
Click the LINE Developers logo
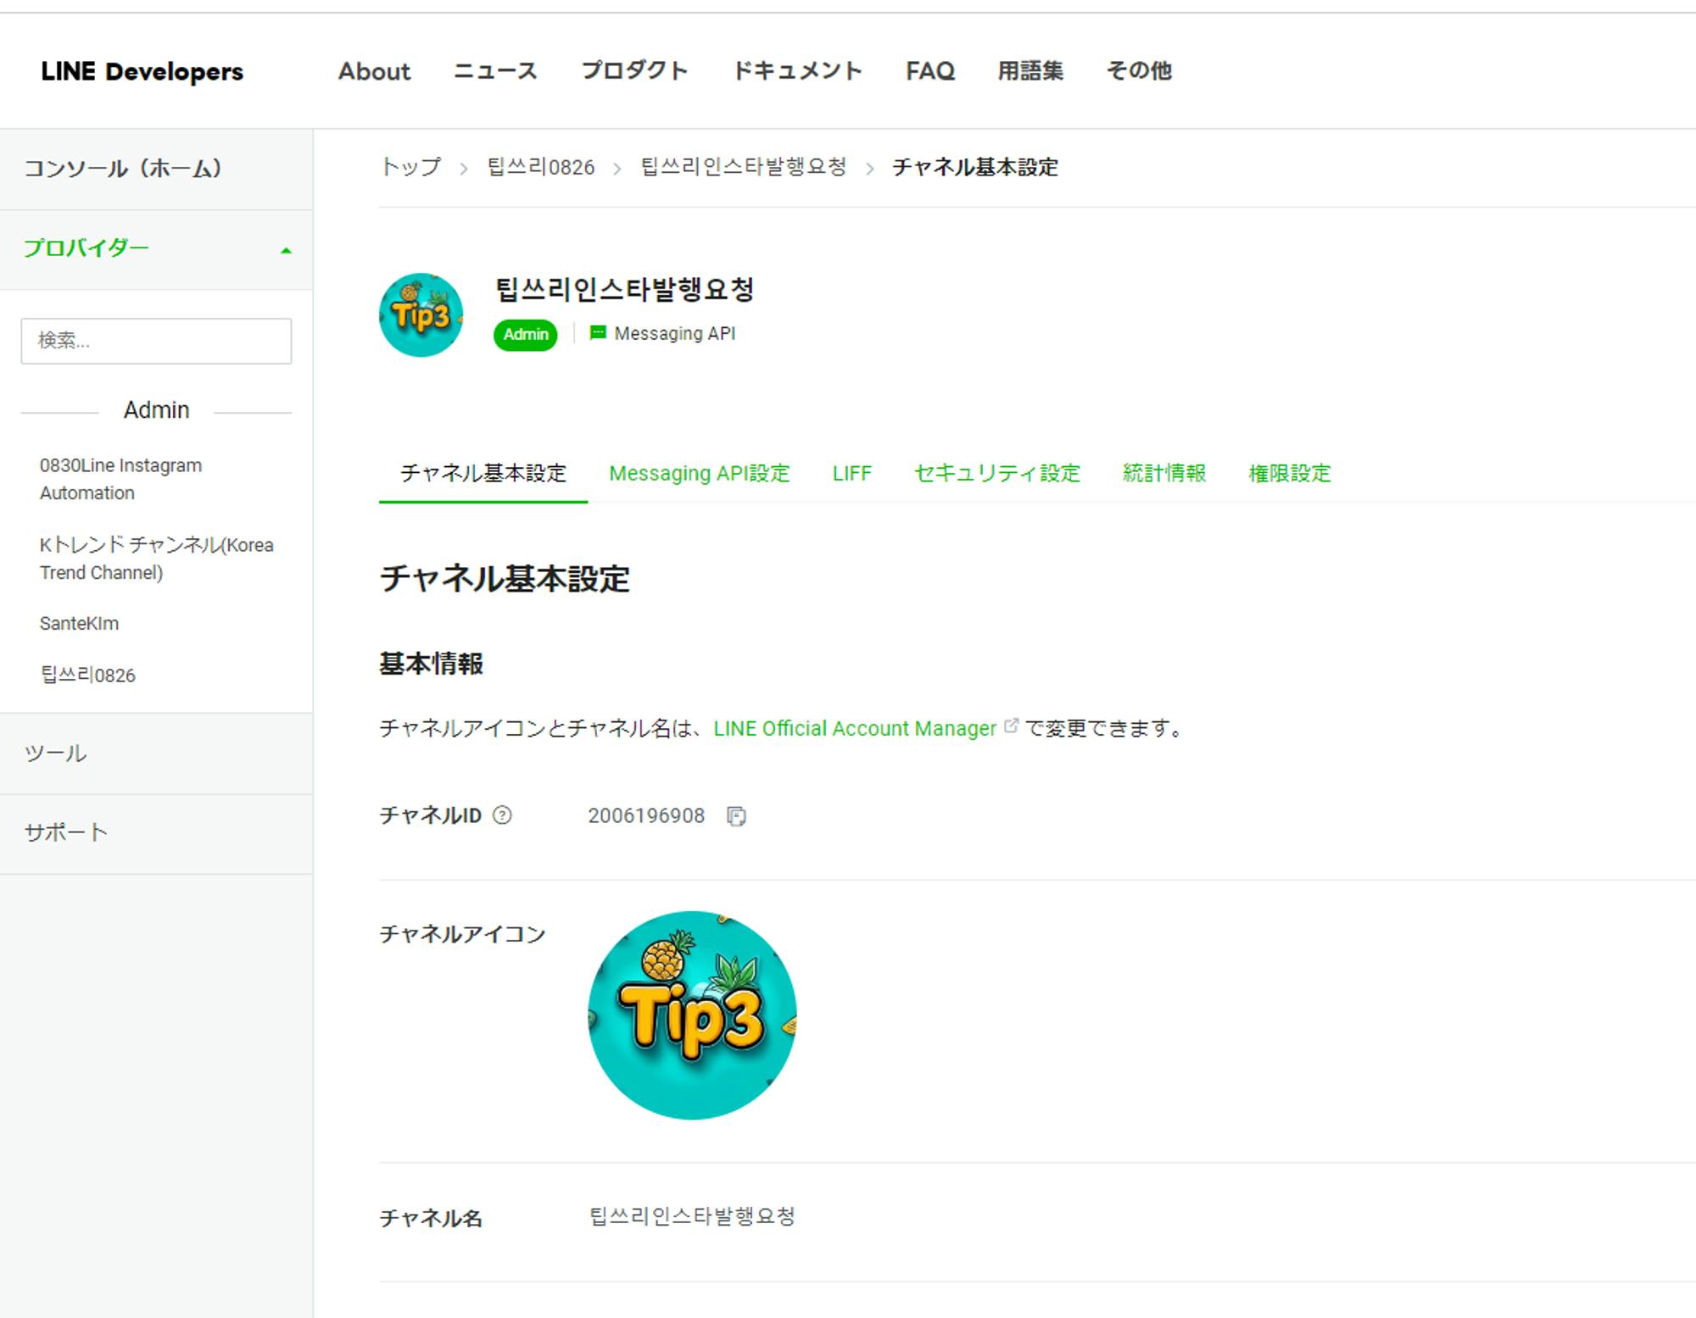142,71
